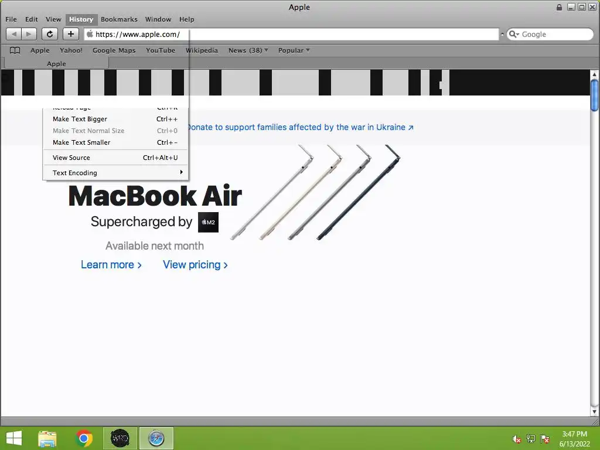Reload the page with the refresh icon
Screen dimensions: 600x450
pos(50,34)
